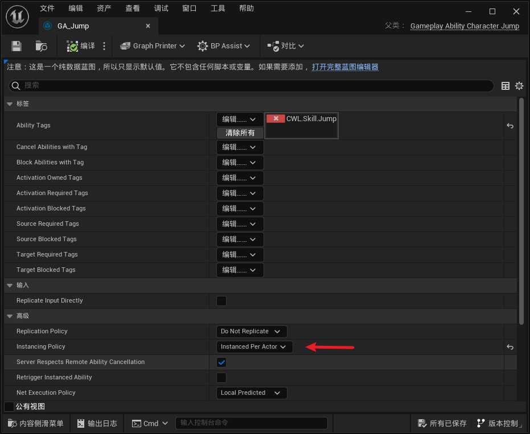Image resolution: width=530 pixels, height=434 pixels.
Task: Click the property matrix grid icon
Action: [505, 86]
